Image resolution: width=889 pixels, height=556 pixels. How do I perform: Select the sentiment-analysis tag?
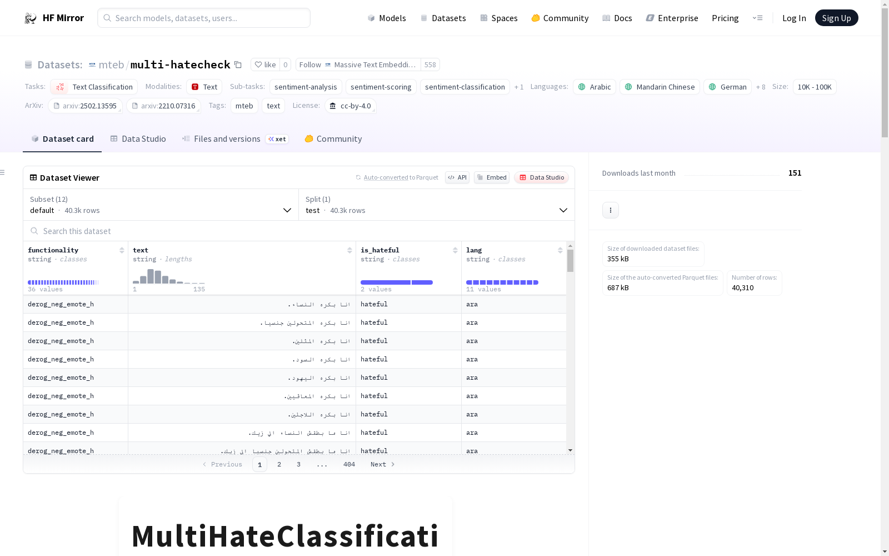point(306,87)
